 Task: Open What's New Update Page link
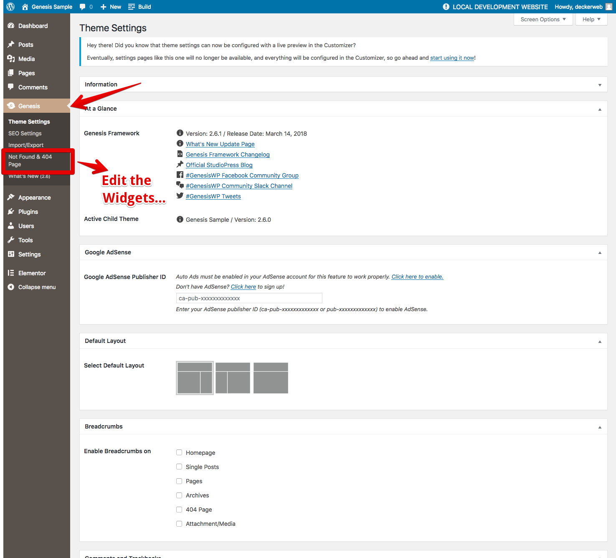coord(220,144)
